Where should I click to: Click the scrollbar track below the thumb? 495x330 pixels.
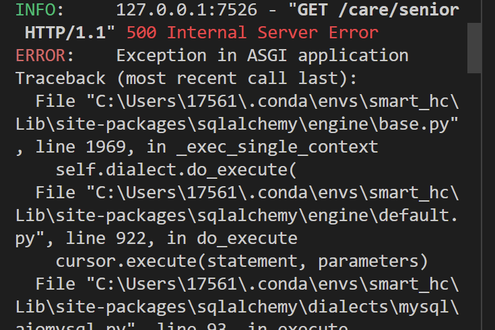pyautogui.click(x=474, y=202)
